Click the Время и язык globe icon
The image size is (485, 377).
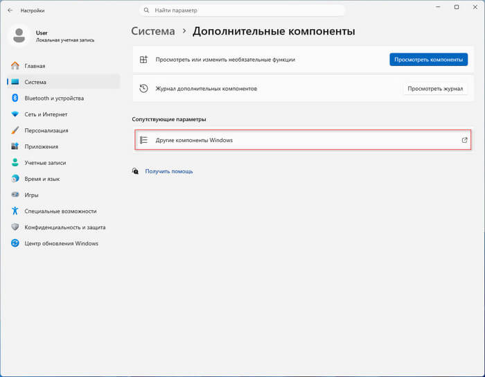point(15,178)
